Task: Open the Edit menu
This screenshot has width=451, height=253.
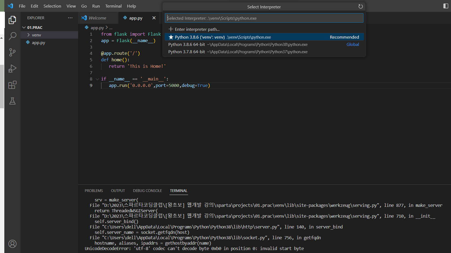Action: [34, 6]
